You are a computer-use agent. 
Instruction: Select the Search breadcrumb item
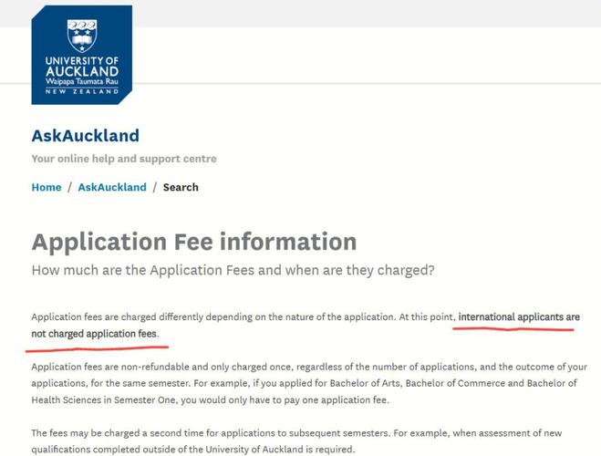click(x=181, y=187)
